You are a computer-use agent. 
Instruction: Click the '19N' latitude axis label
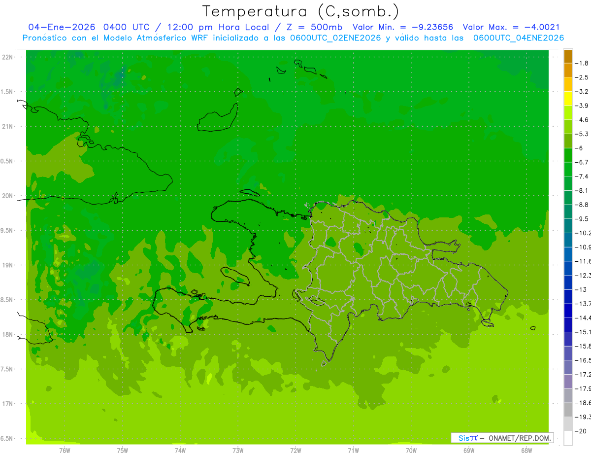[8, 265]
